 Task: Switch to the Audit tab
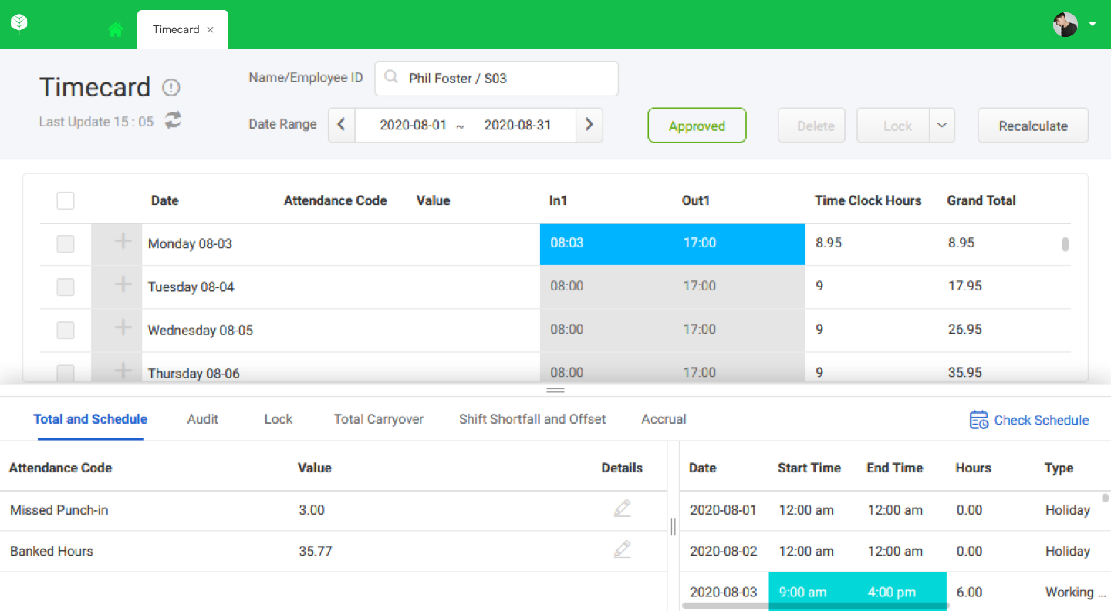(203, 419)
